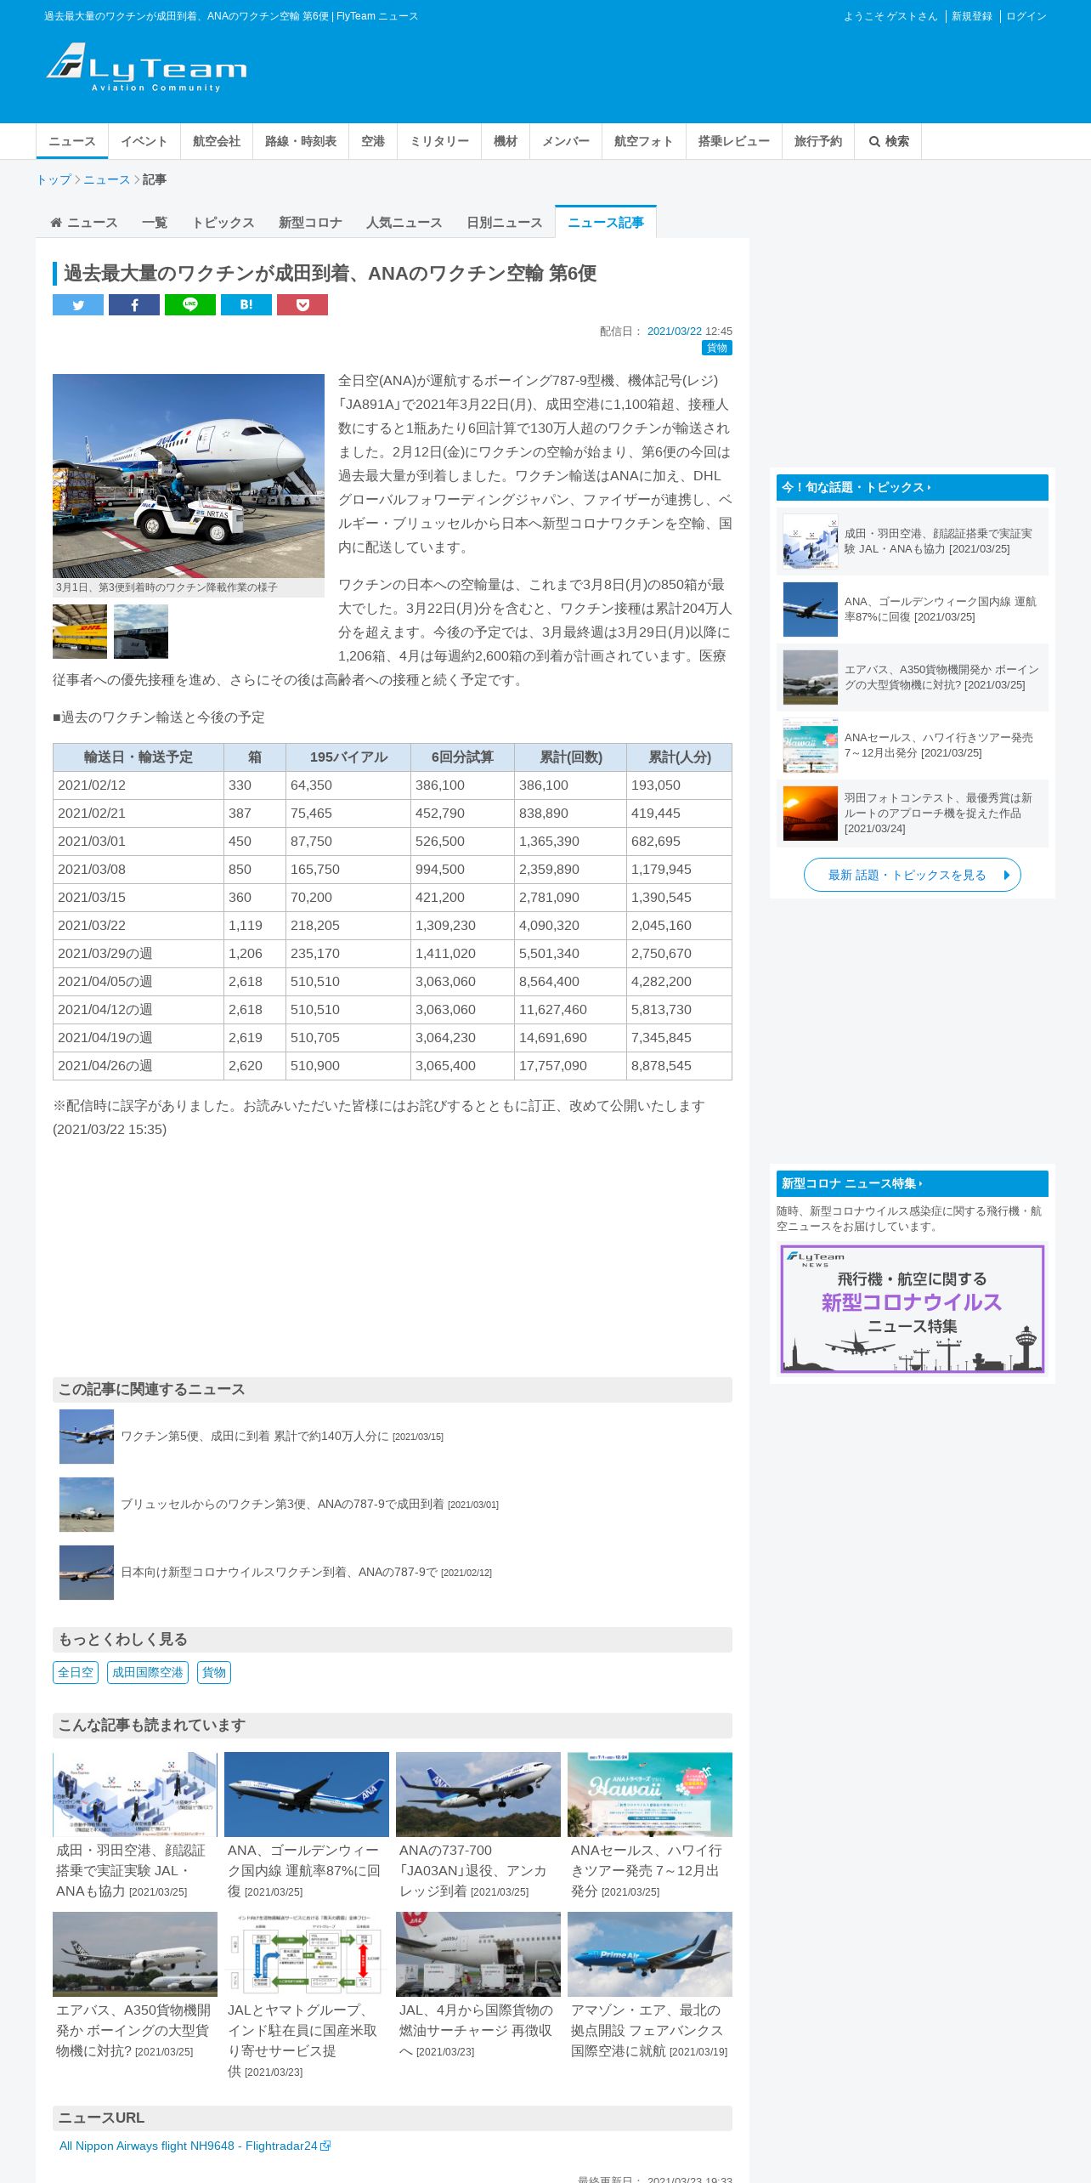Click the blue 貨物 category badge
This screenshot has width=1091, height=2183.
coord(717,348)
